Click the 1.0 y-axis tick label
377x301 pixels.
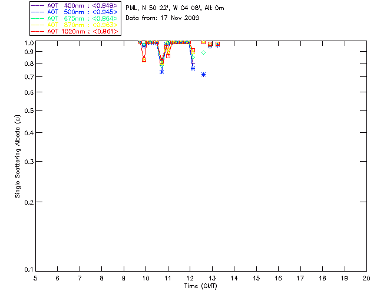point(29,43)
